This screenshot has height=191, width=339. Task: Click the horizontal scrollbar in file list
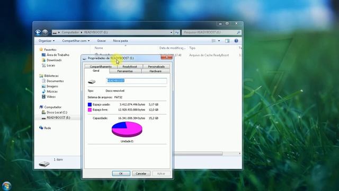[198, 154]
